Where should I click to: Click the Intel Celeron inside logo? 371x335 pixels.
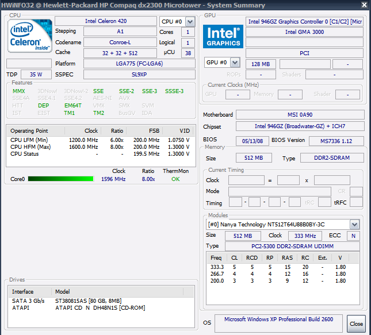[x=29, y=37]
